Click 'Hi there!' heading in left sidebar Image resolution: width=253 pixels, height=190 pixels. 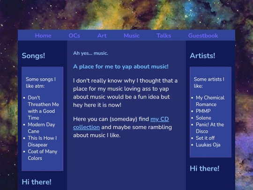37,182
